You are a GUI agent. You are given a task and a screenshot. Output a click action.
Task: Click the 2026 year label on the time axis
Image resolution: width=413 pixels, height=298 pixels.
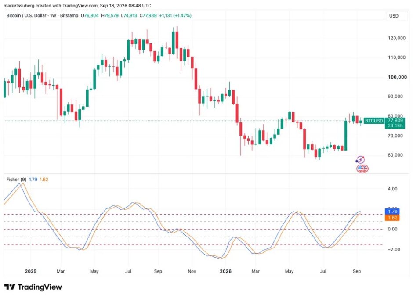[x=225, y=271]
